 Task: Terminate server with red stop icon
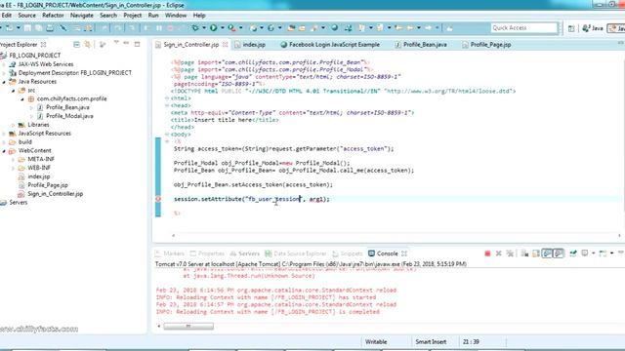487,253
